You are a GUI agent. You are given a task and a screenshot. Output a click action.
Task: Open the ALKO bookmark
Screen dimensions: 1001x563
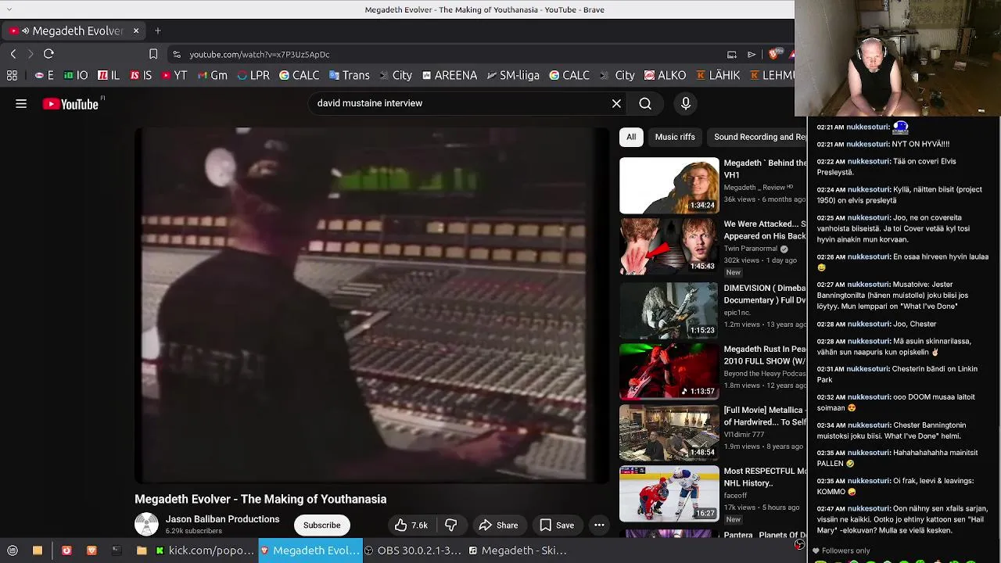tap(665, 75)
